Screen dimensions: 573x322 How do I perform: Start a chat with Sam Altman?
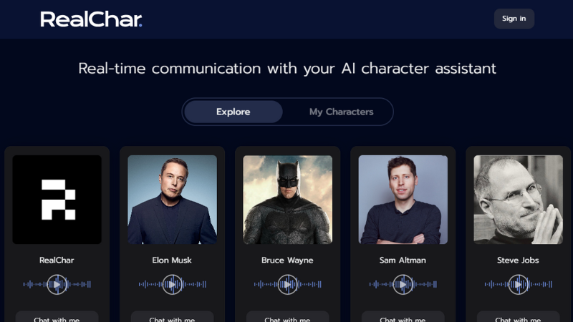(x=403, y=317)
